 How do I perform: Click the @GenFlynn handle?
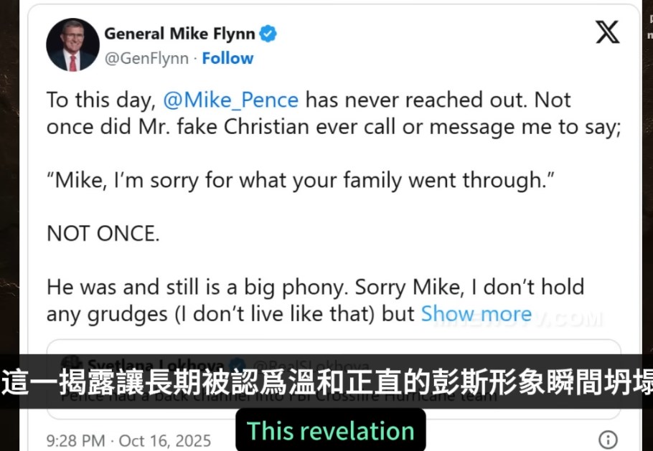pyautogui.click(x=147, y=58)
